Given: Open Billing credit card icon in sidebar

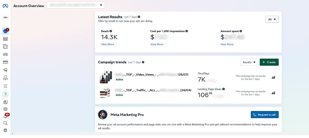Looking at the screenshot, I should coord(6,62).
